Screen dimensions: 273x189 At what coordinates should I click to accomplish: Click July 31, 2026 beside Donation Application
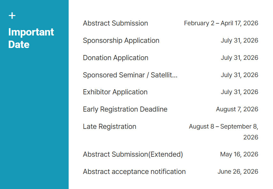pos(239,58)
